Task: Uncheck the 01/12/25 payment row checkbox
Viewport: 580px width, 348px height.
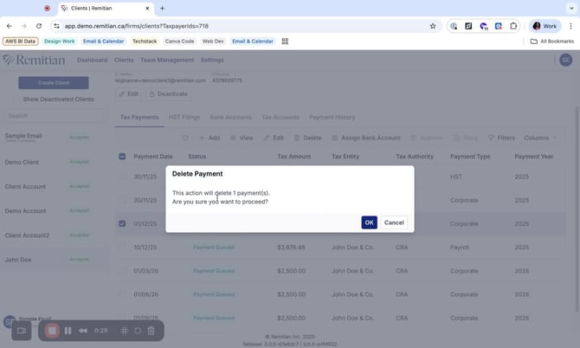Action: pos(122,224)
